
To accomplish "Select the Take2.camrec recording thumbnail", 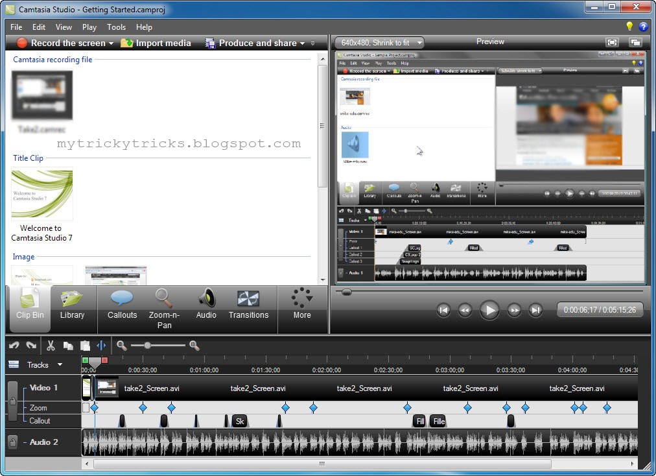I will [42, 95].
